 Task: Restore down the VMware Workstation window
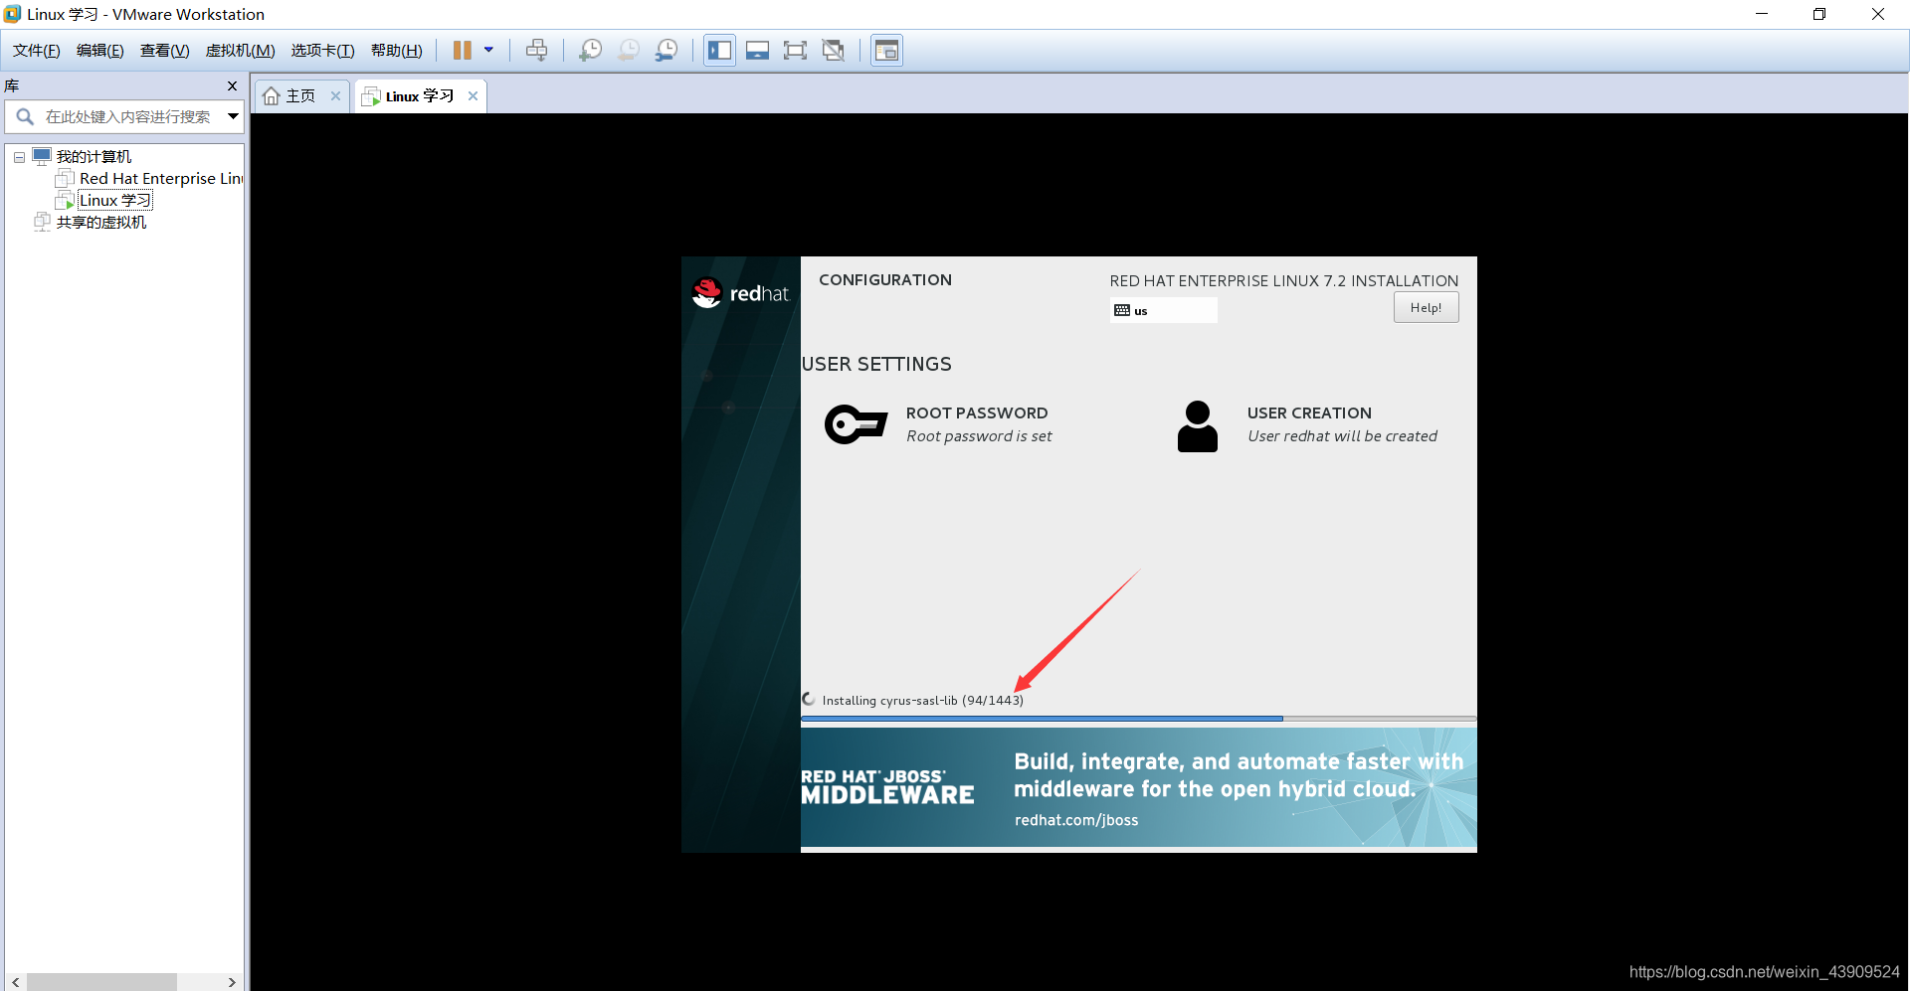coord(1819,14)
